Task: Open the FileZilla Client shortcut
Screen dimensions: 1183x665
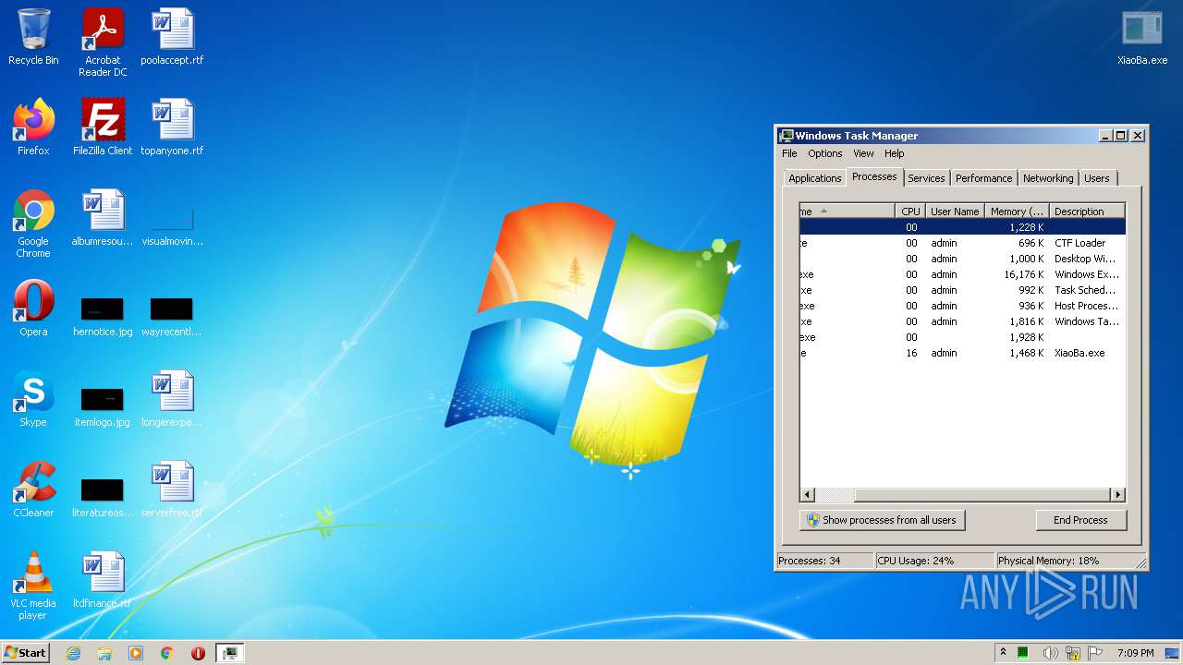Action: pyautogui.click(x=103, y=127)
